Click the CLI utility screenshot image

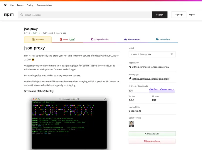coord(69,123)
